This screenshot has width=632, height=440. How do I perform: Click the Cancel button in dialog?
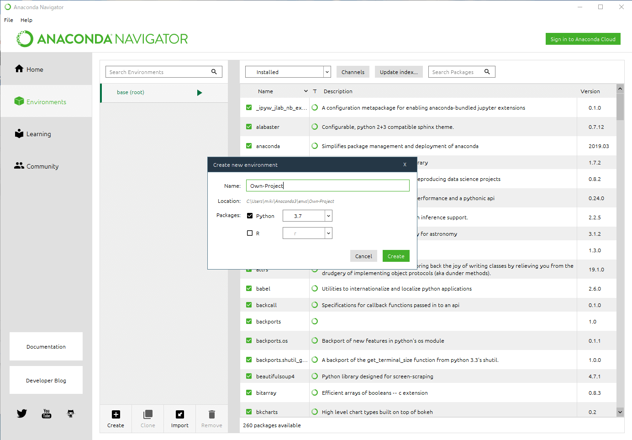click(x=363, y=256)
